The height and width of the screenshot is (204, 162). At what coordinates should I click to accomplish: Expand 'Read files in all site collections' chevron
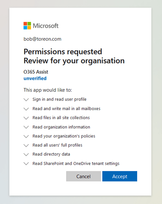[26, 118]
